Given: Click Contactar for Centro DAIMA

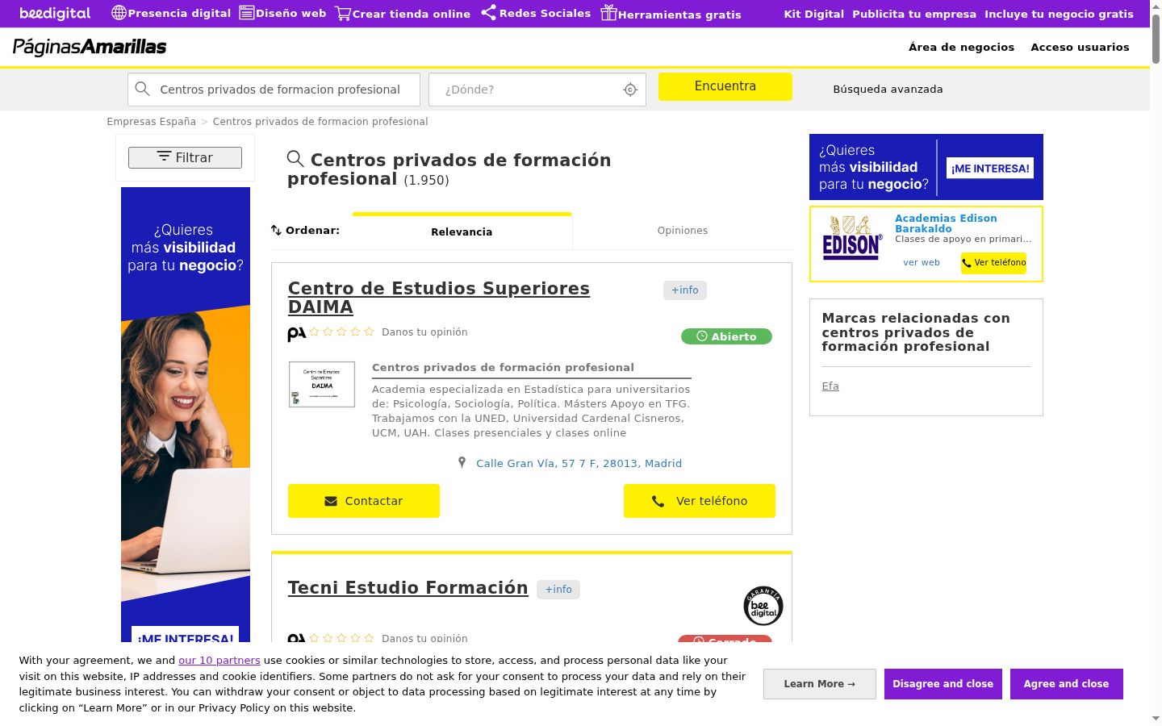Looking at the screenshot, I should [364, 501].
